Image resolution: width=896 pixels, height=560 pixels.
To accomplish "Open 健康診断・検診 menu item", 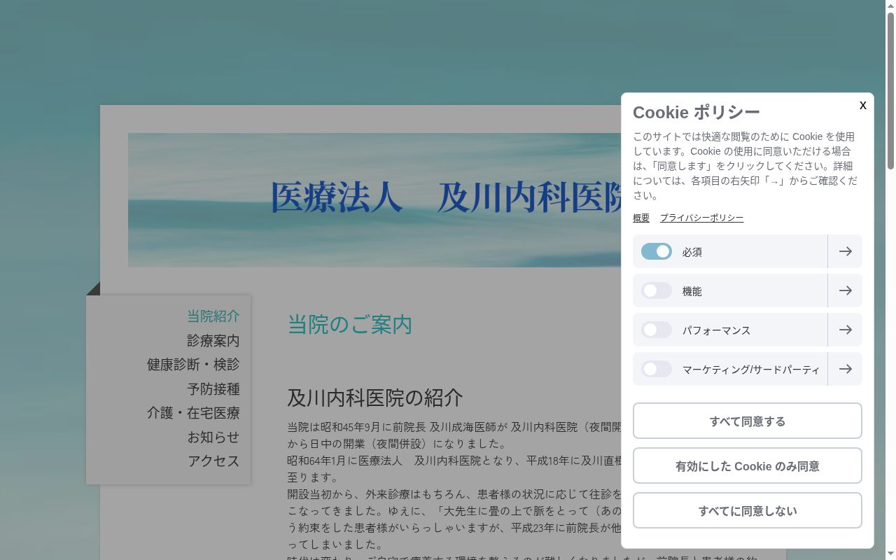I will (x=193, y=365).
